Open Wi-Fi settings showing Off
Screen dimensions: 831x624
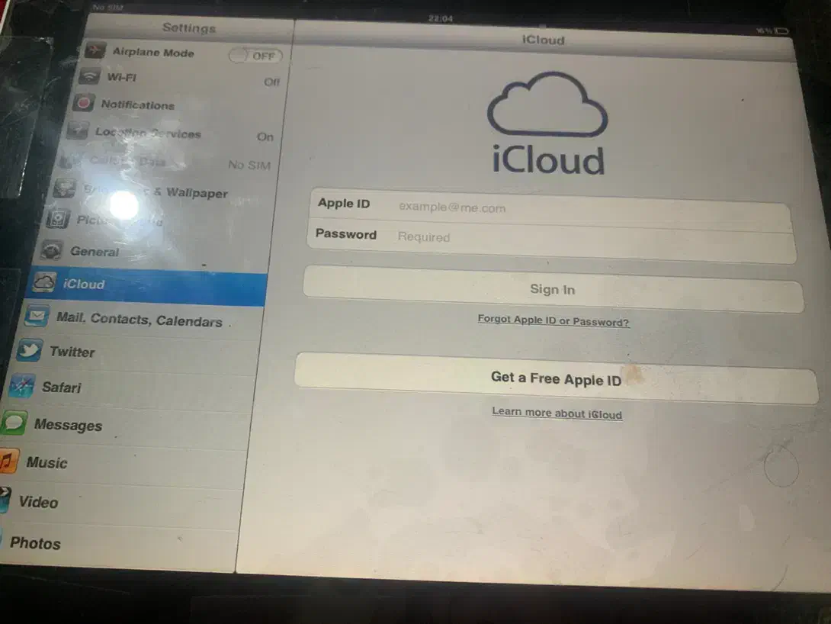(x=183, y=79)
